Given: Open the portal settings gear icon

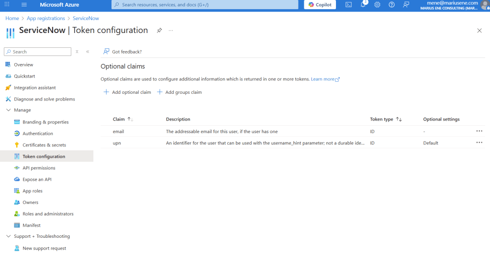Looking at the screenshot, I should pyautogui.click(x=377, y=5).
